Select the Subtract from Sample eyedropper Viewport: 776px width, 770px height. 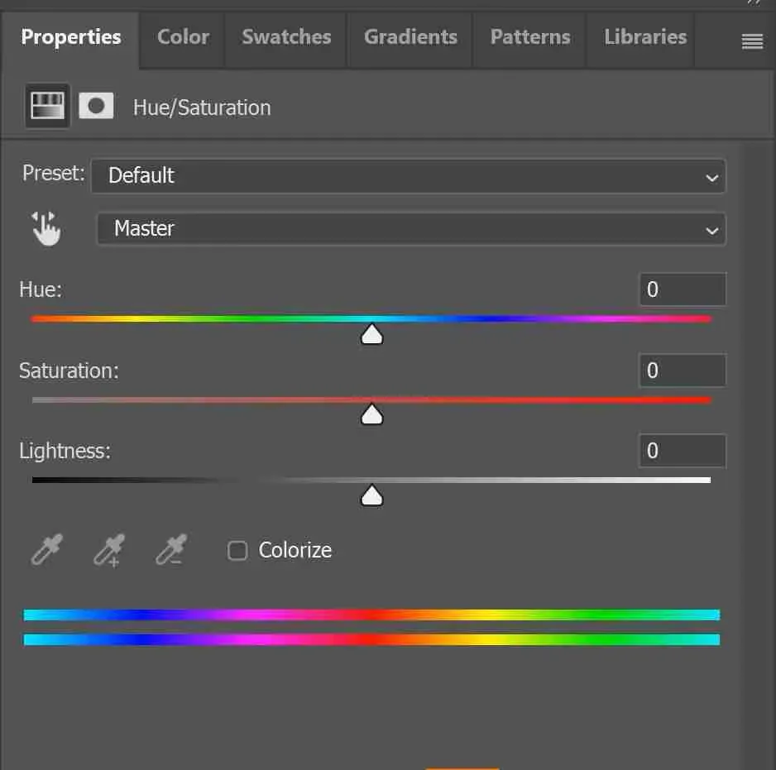click(x=171, y=550)
